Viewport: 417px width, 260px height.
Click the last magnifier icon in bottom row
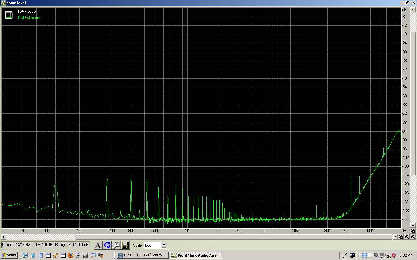(x=413, y=237)
